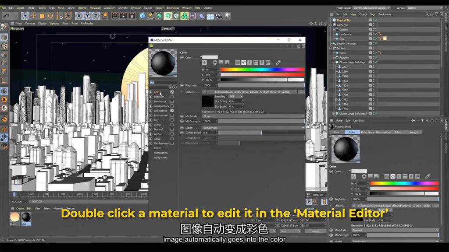Open the Cameras menu in viewport
The width and height of the screenshot is (449, 252).
[30, 24]
